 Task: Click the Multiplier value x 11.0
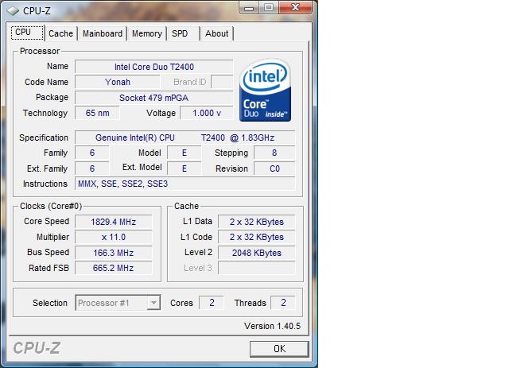pyautogui.click(x=113, y=237)
